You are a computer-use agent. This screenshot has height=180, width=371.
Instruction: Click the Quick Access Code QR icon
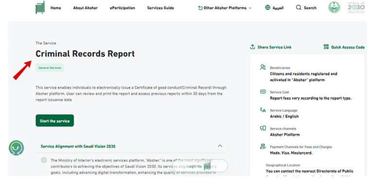(x=326, y=47)
